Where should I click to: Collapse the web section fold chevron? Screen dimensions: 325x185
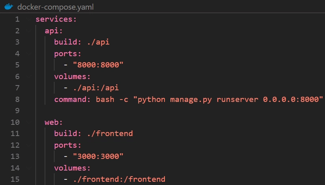(28, 122)
